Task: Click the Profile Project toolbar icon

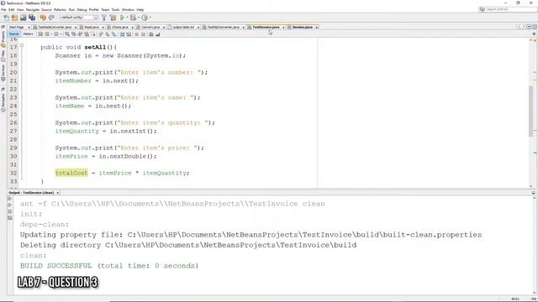Action: tap(145, 18)
